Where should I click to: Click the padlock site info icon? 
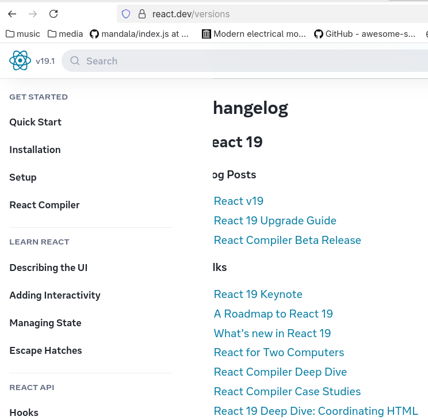tap(142, 14)
